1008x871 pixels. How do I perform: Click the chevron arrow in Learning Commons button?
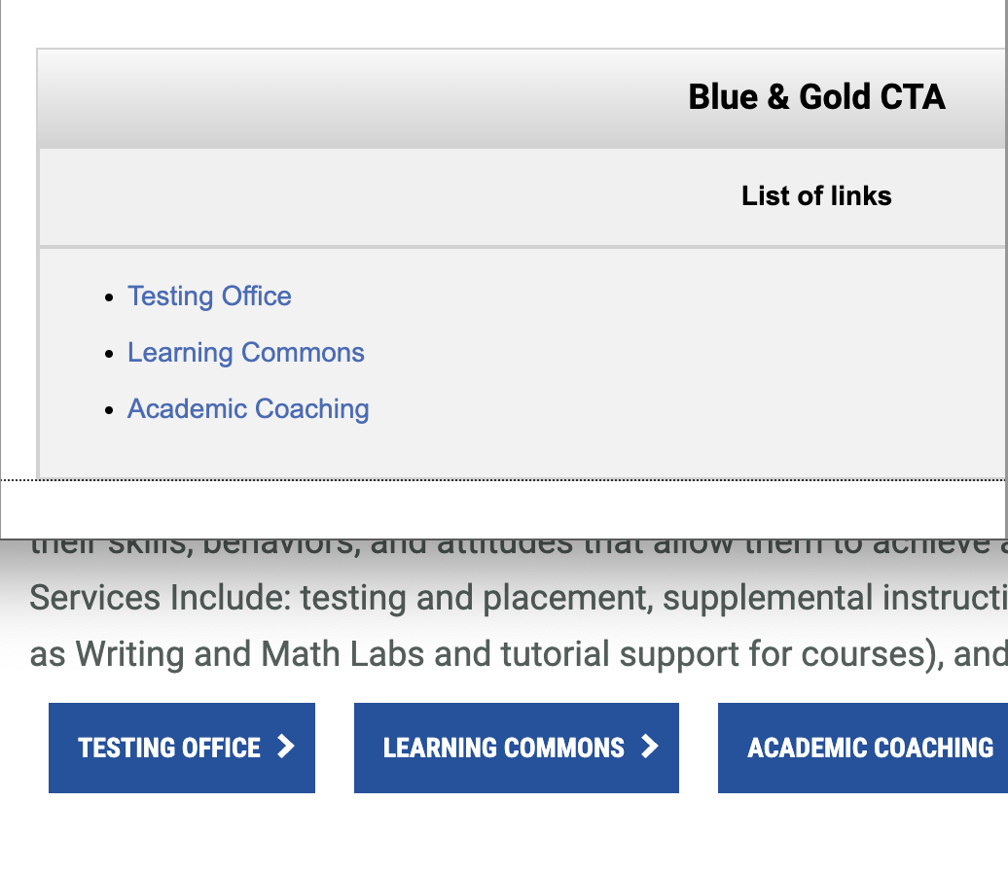(x=649, y=747)
